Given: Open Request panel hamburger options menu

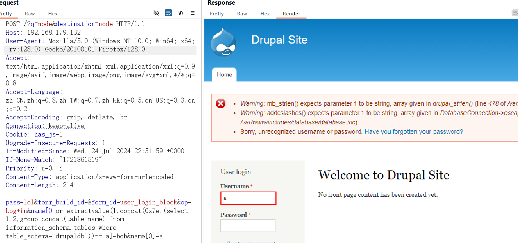Looking at the screenshot, I should 193,13.
